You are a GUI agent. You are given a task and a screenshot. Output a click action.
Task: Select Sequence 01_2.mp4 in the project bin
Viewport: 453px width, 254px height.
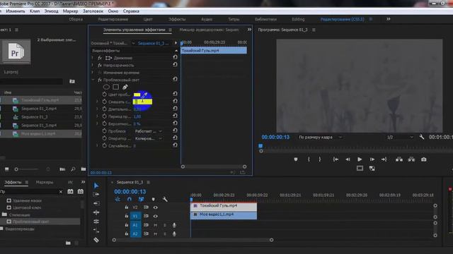[39, 109]
